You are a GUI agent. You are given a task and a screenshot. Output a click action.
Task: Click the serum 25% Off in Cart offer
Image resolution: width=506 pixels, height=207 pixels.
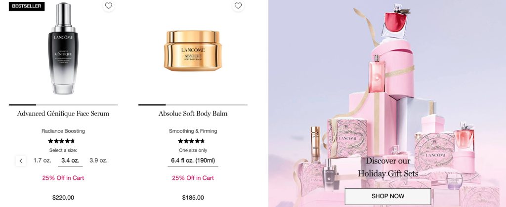pos(63,178)
